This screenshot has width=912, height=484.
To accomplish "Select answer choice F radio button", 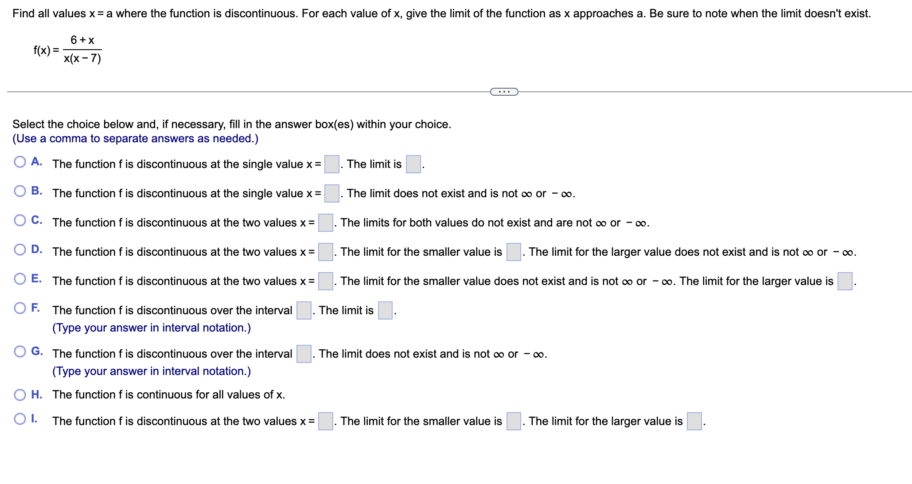I will 19,308.
